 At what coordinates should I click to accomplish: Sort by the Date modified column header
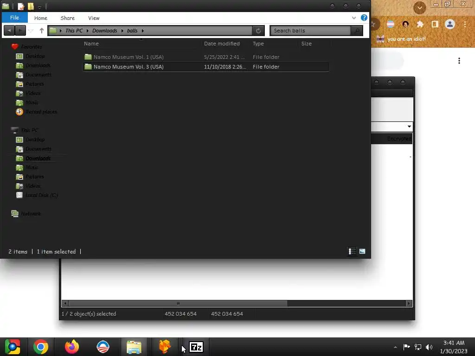(x=225, y=44)
